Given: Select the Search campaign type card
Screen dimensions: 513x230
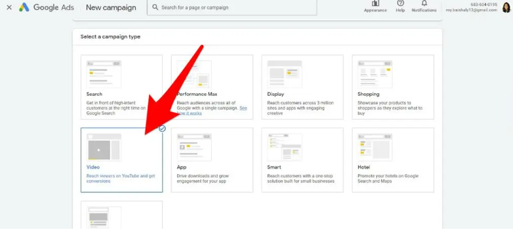Looking at the screenshot, I should (121, 87).
